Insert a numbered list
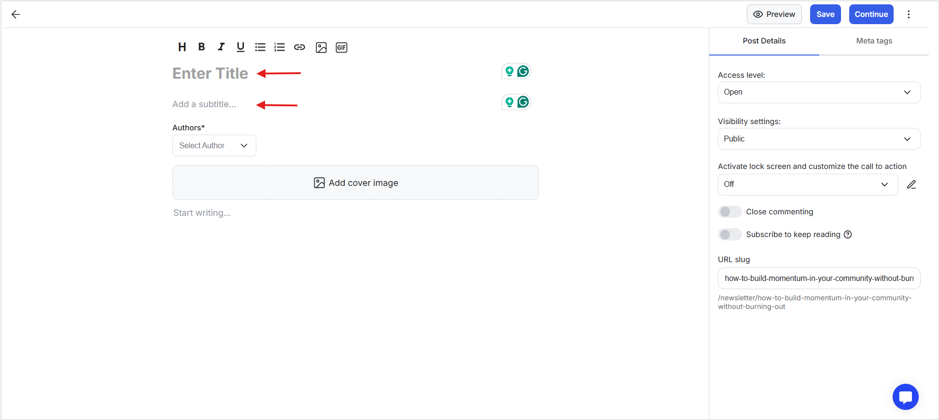 [280, 47]
